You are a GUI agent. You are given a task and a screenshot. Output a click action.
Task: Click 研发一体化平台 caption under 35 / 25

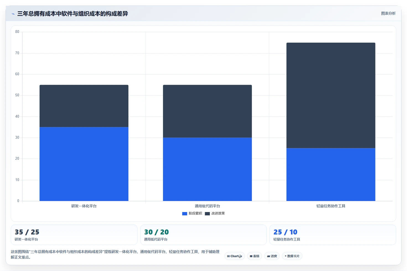(x=26, y=239)
